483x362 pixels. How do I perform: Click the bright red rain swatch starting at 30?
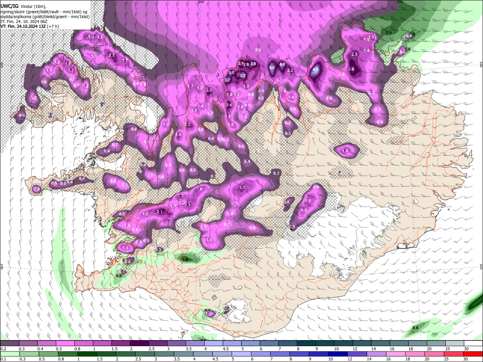pyautogui.click(x=472, y=354)
